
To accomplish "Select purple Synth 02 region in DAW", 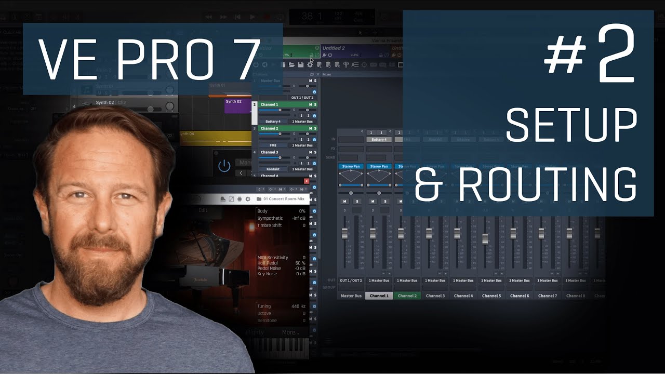I will tap(237, 106).
